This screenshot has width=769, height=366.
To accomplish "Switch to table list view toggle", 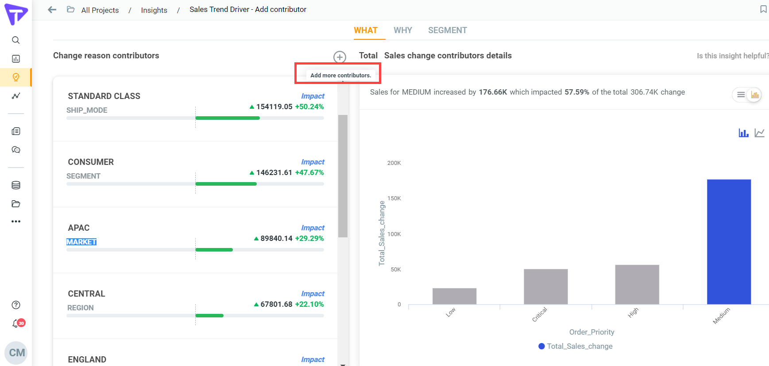I will 741,95.
